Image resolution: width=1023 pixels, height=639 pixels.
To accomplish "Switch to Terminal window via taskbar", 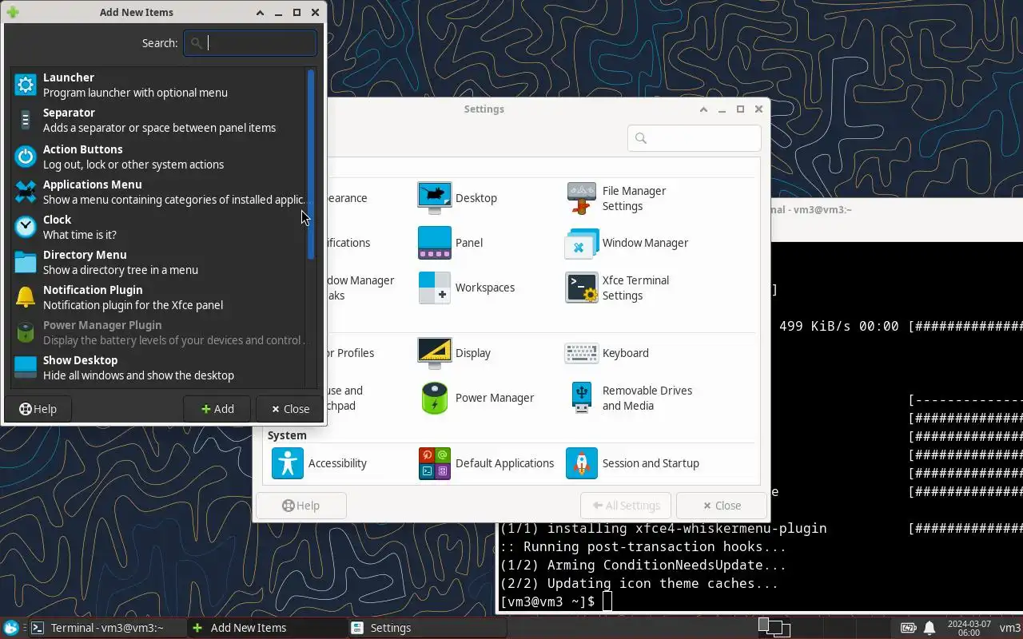I will (106, 628).
